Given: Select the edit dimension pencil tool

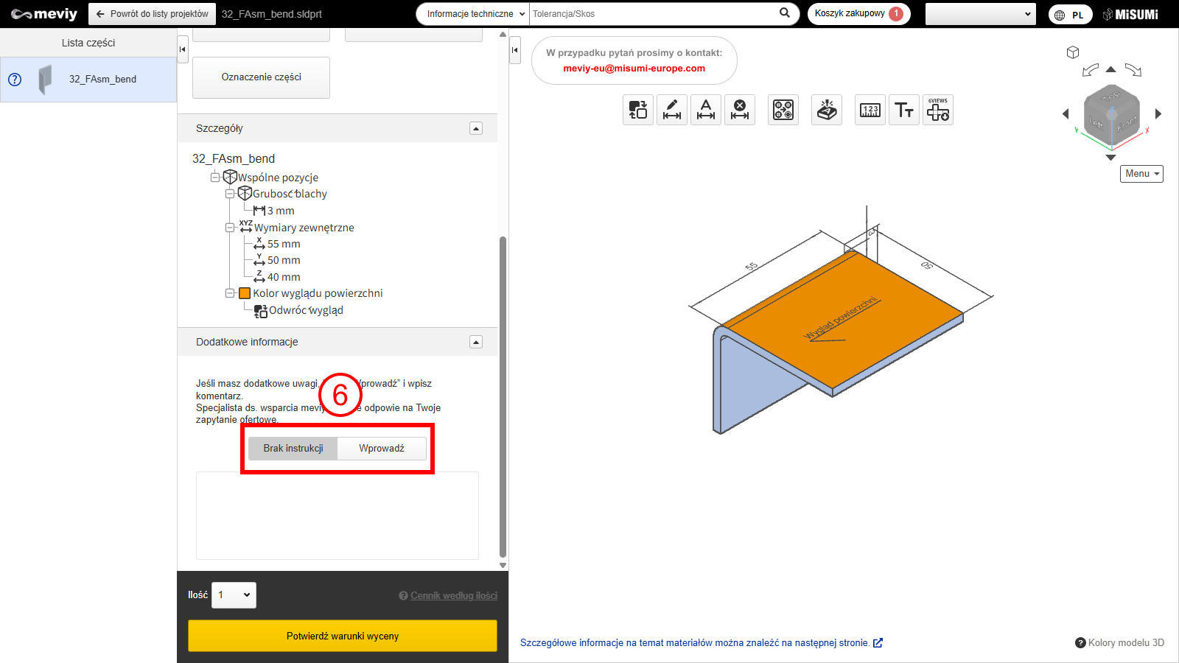Looking at the screenshot, I should (x=672, y=110).
